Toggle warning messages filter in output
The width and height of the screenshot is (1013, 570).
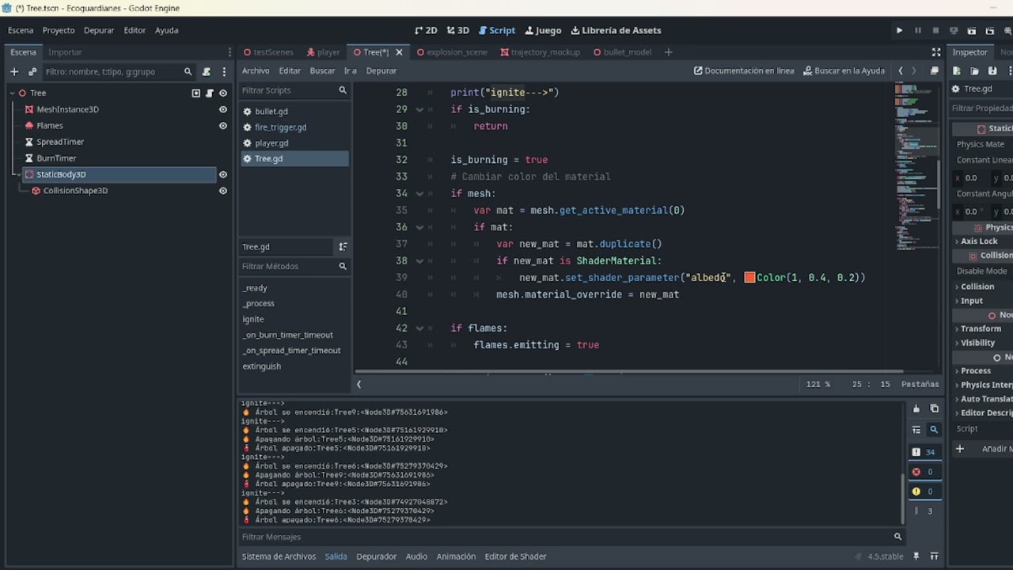click(924, 491)
